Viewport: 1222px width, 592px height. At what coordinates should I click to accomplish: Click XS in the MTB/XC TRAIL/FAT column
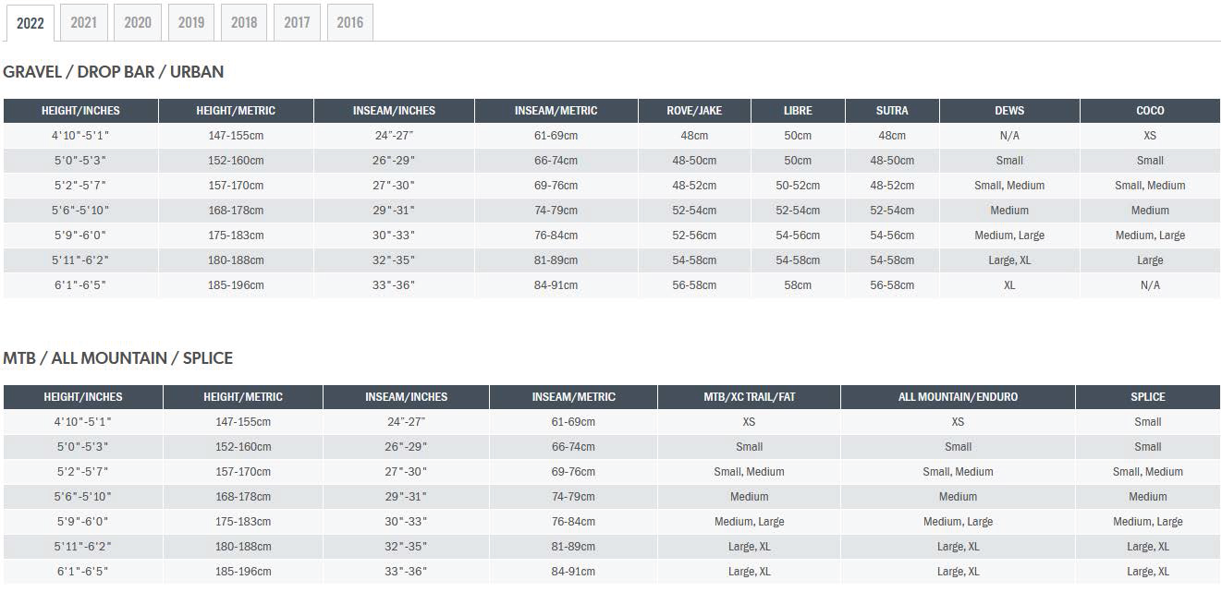pos(749,422)
